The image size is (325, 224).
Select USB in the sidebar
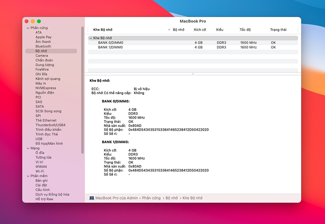click(39, 139)
